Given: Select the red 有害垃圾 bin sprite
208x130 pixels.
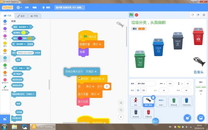Looking at the screenshot, I should click(148, 113).
